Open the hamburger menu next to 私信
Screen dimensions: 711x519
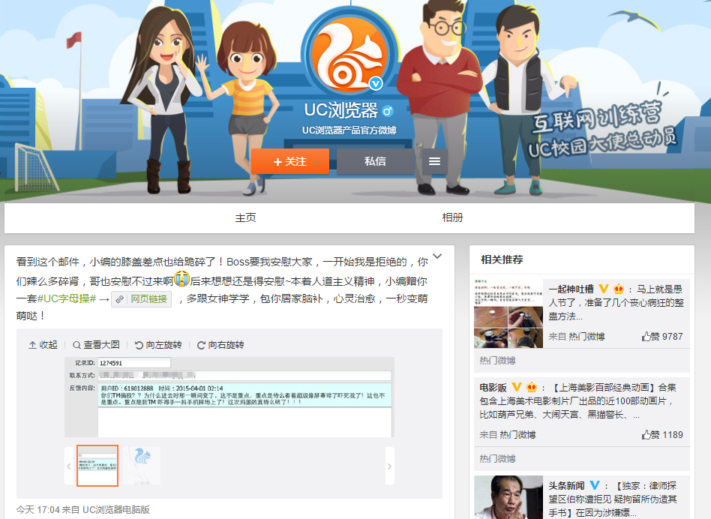click(x=434, y=161)
